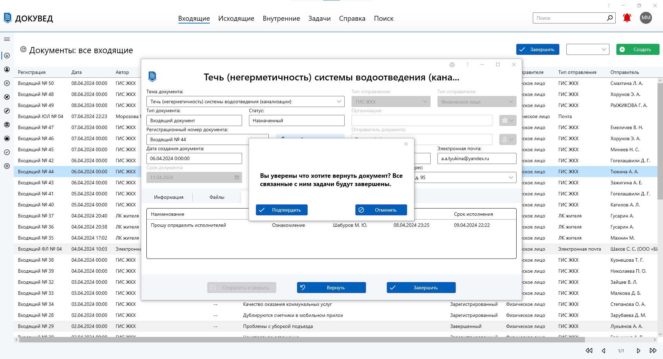Click the organization building icon button
Screen dimensions: 663x359
(508, 120)
